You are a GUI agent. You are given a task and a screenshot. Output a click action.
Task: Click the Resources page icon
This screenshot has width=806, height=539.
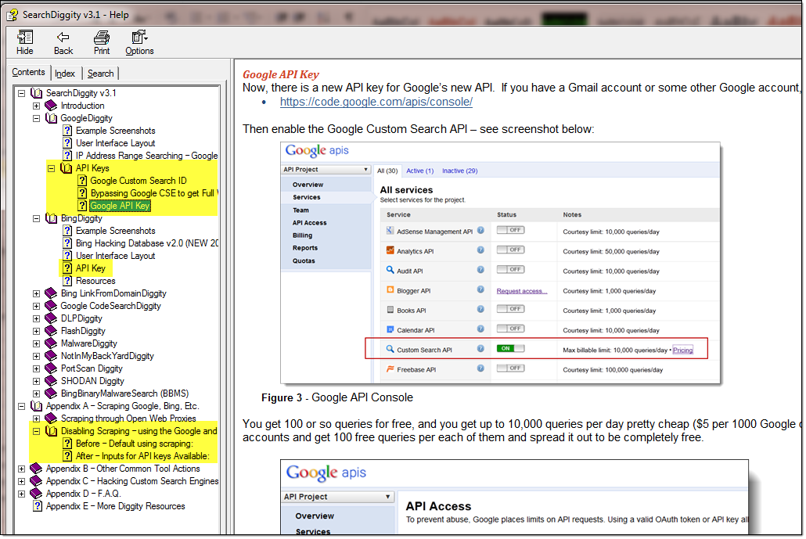coord(67,281)
